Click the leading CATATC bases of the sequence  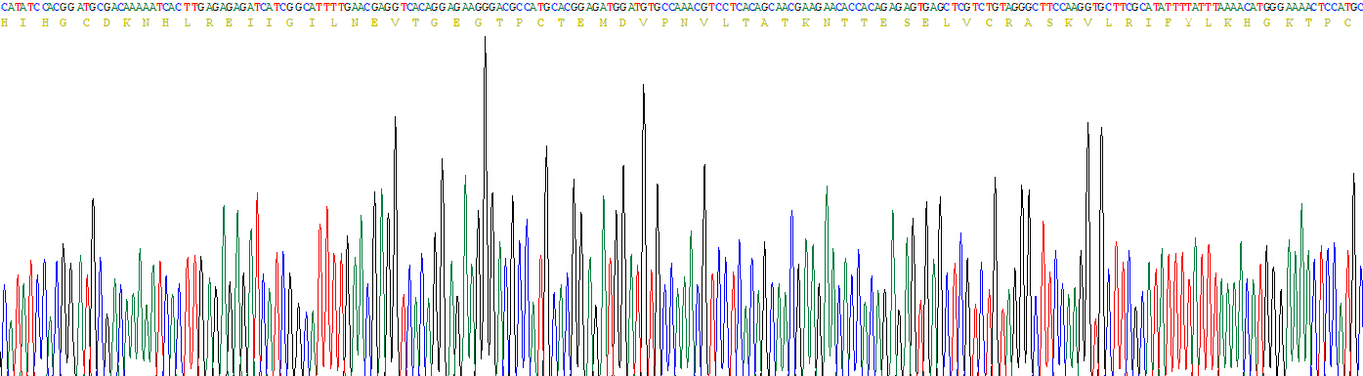pos(20,7)
